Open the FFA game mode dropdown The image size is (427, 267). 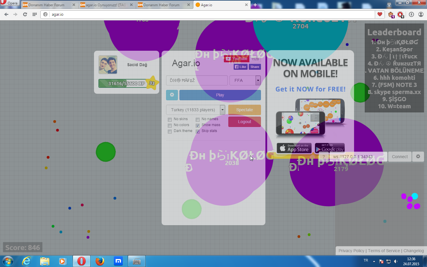[245, 80]
